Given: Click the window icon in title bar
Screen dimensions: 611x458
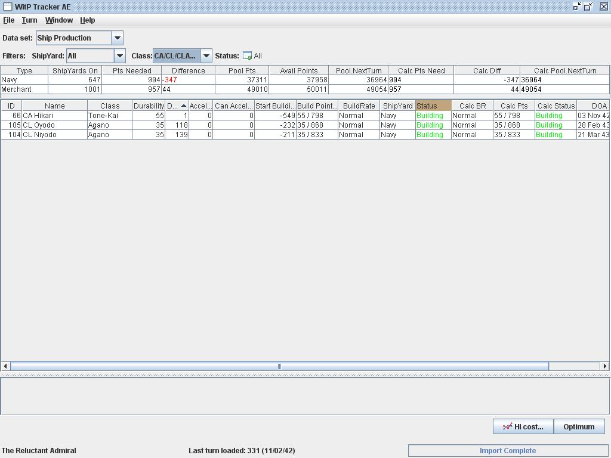Looking at the screenshot, I should click(7, 7).
